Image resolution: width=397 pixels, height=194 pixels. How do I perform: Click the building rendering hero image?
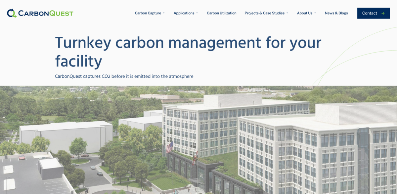point(198,139)
